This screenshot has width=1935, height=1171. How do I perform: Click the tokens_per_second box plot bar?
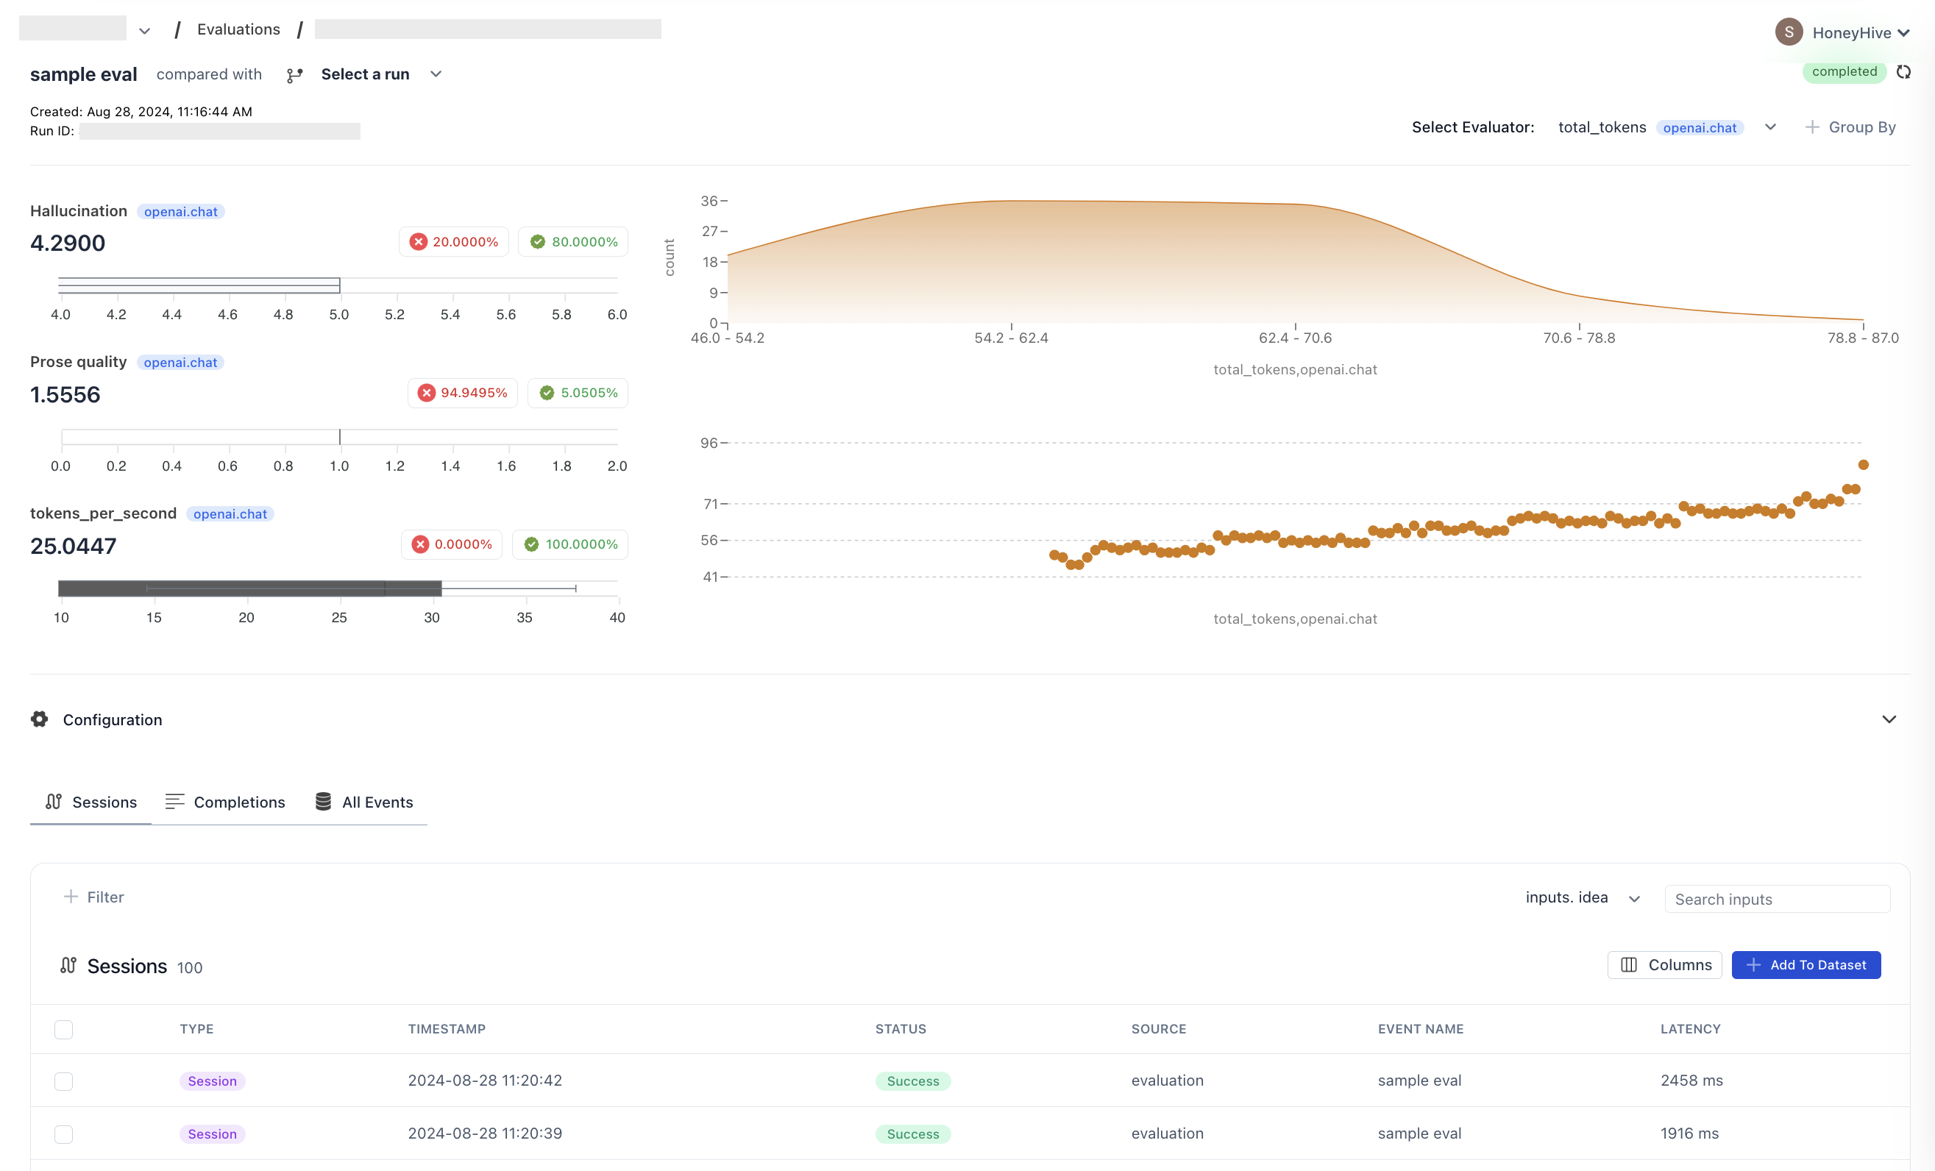[249, 588]
